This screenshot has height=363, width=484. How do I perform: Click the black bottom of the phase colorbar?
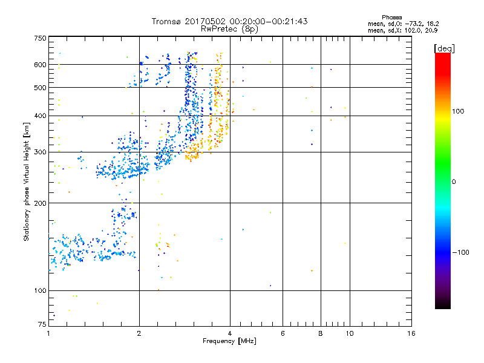443,304
